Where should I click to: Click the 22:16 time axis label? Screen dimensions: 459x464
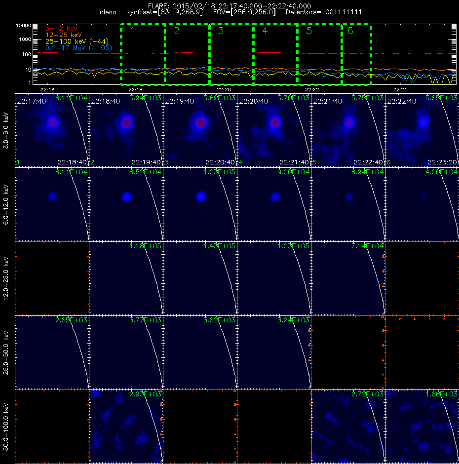[x=47, y=89]
